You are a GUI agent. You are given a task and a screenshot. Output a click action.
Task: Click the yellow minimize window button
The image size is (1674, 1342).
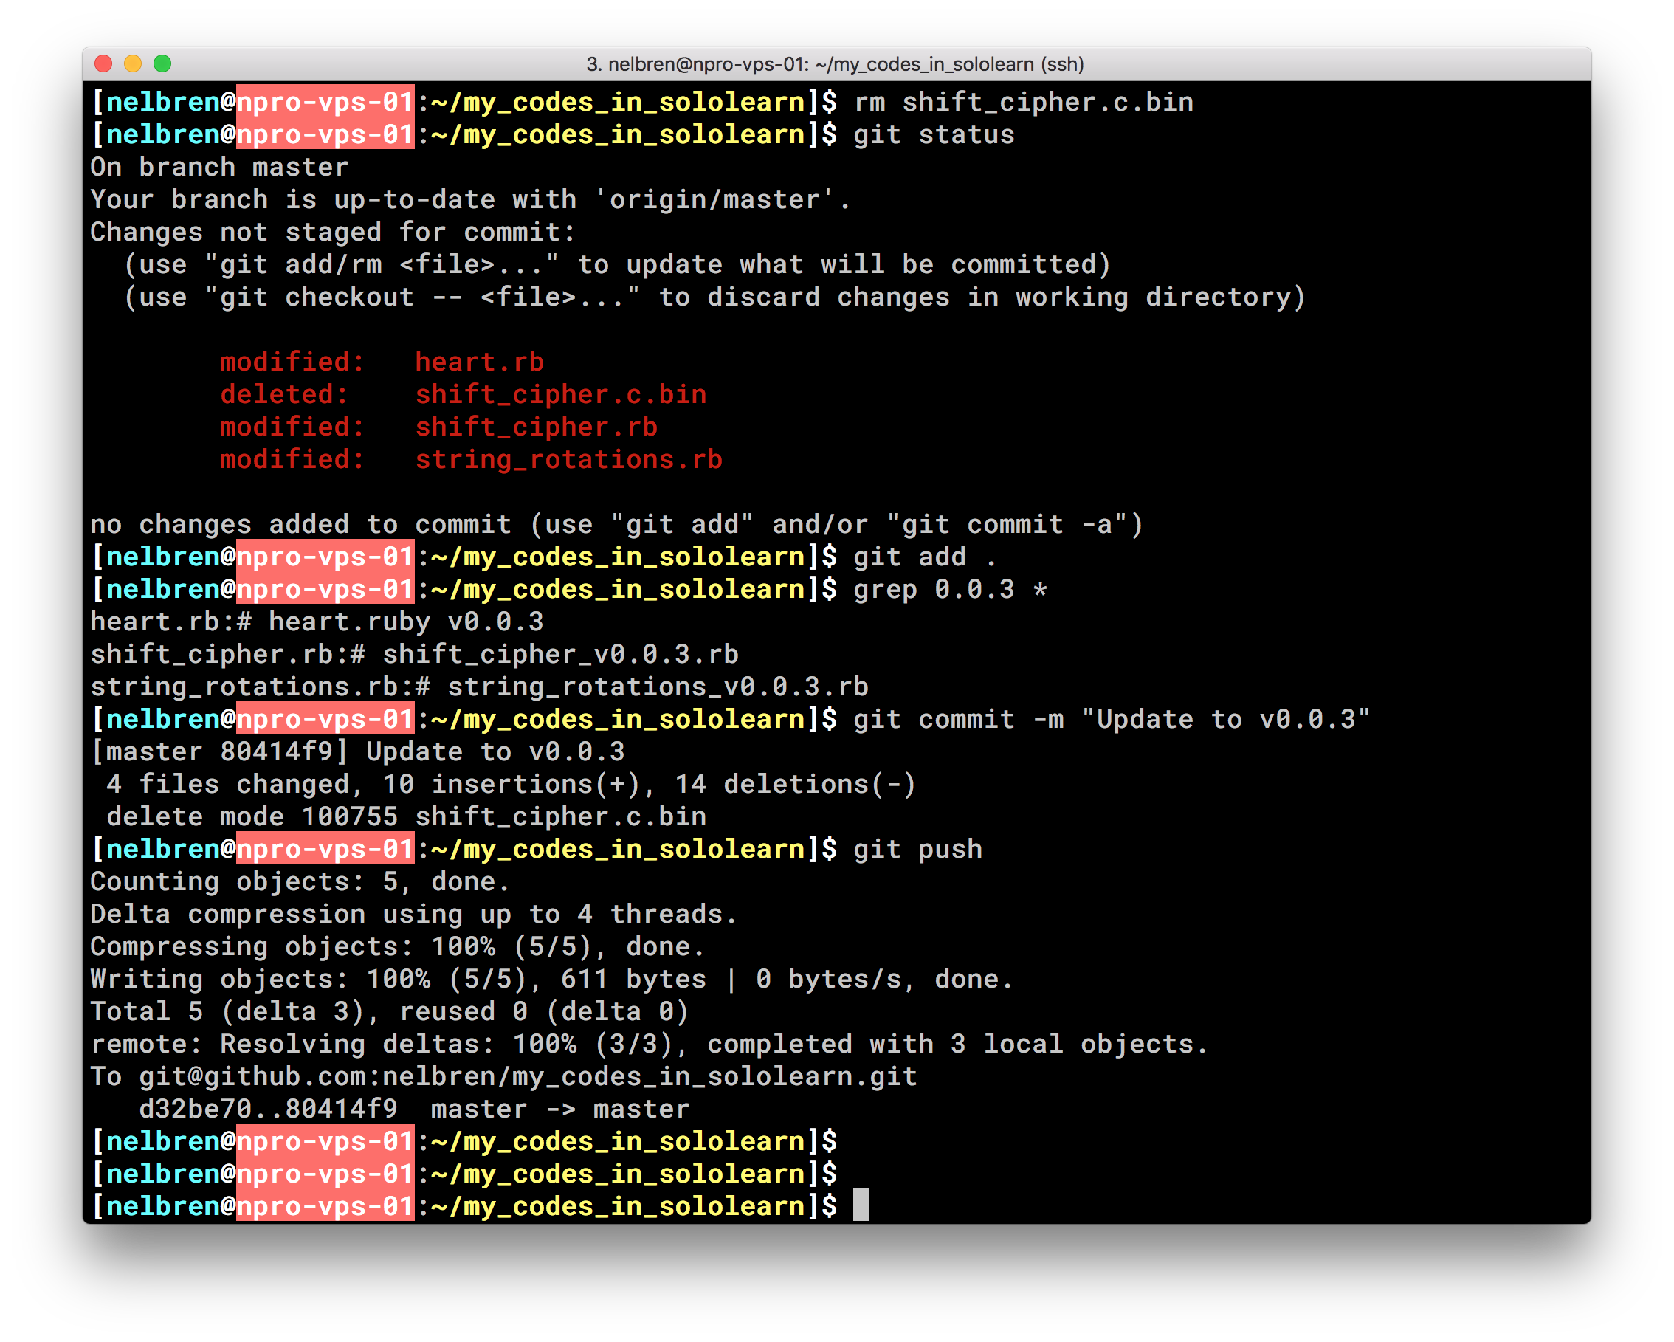(133, 63)
